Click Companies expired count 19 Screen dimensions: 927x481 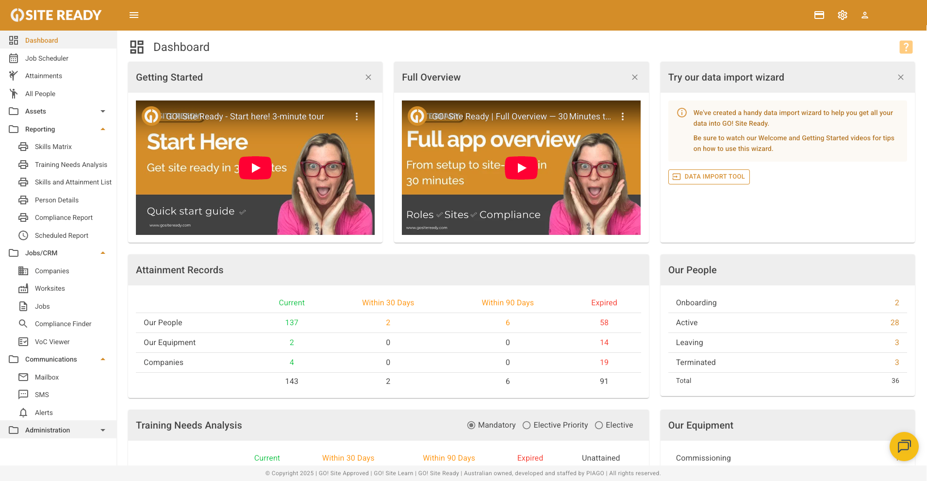604,363
